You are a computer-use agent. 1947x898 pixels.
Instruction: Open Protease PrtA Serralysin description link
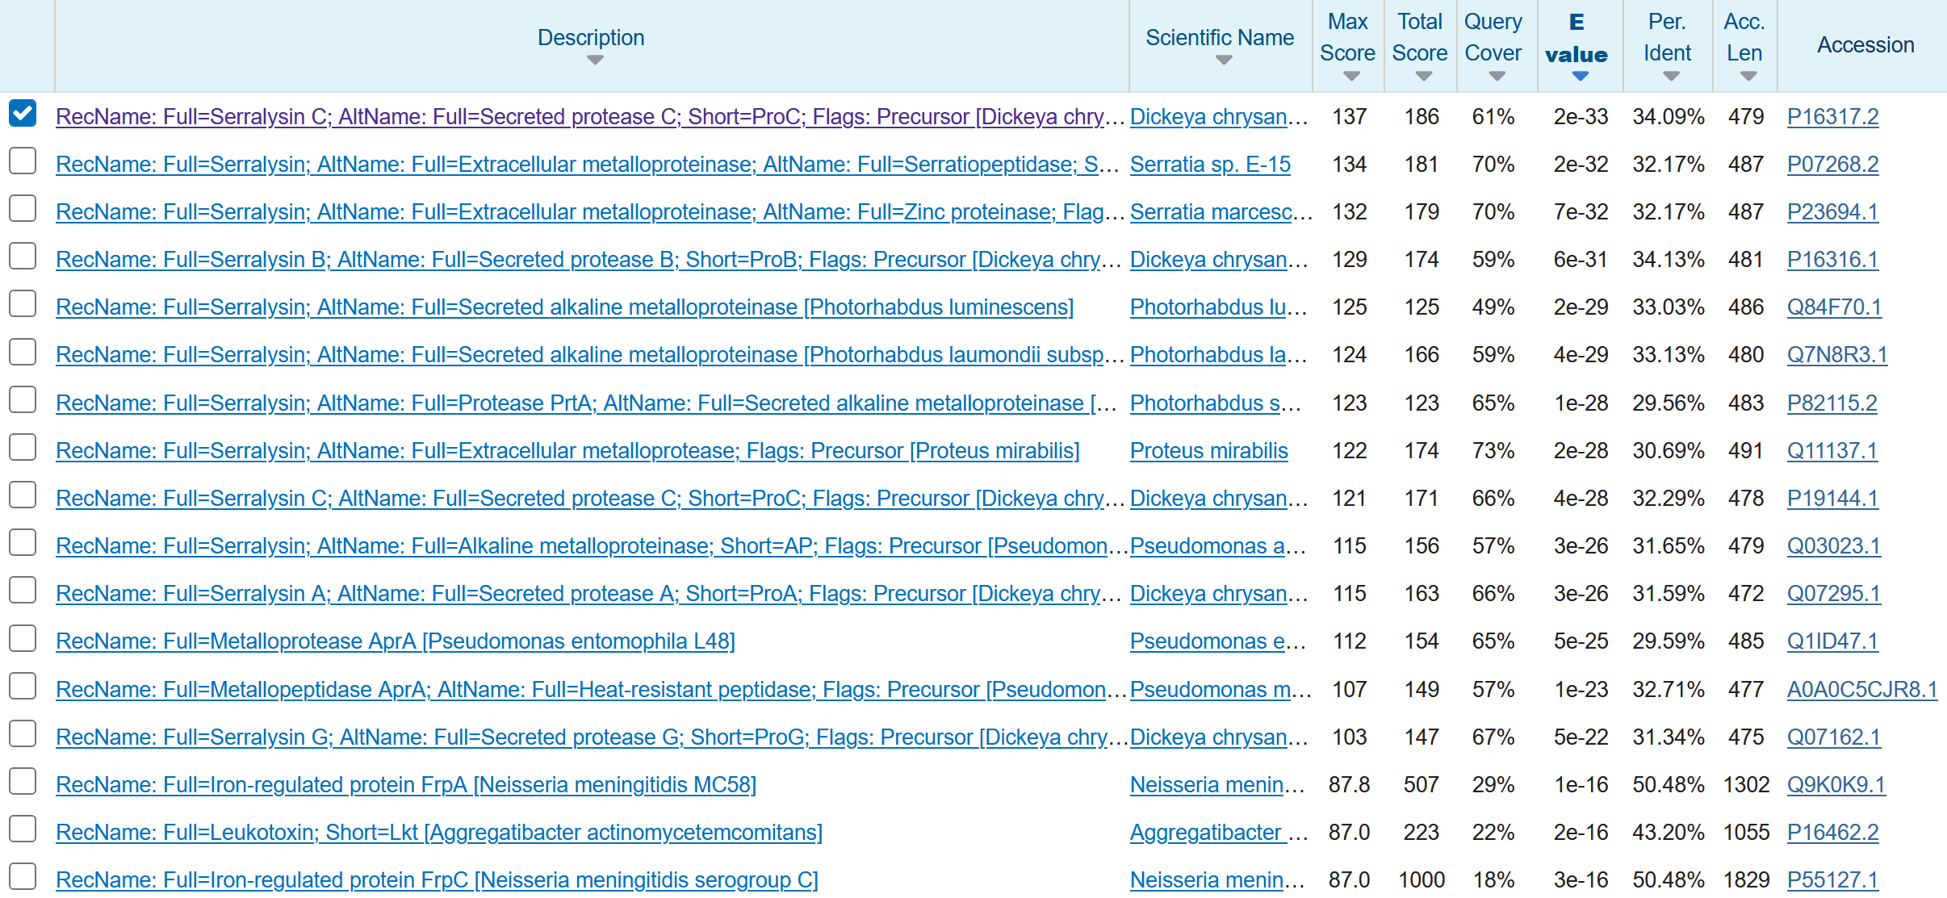click(588, 403)
